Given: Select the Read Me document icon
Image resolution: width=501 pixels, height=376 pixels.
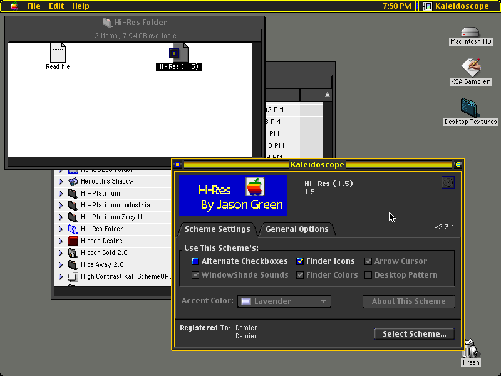Looking at the screenshot, I should click(x=58, y=53).
